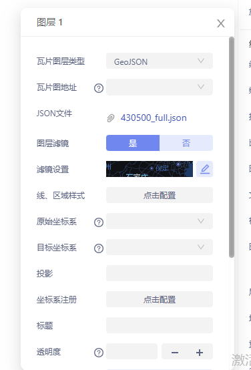
Task: Click help icon next to 原始坐标系
Action: click(99, 222)
